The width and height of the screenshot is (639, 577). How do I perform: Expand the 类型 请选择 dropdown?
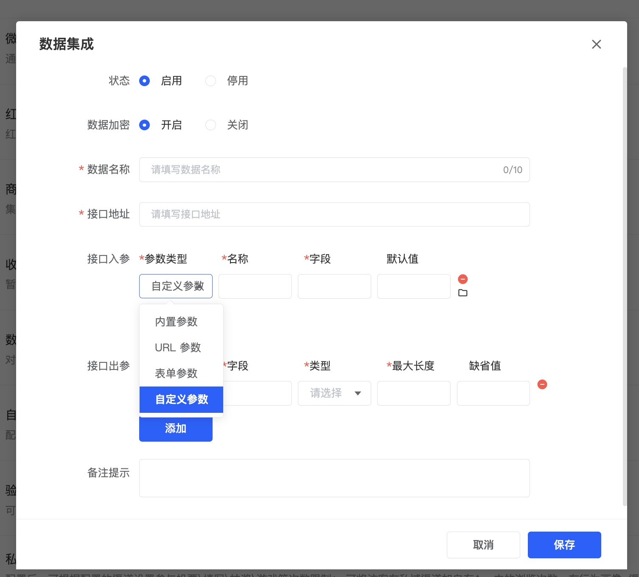(334, 393)
